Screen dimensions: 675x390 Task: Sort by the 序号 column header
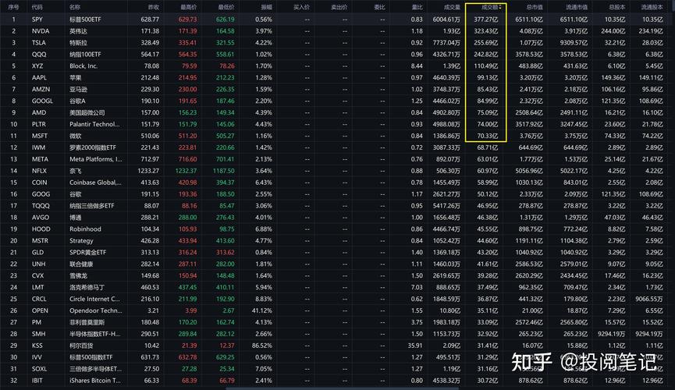tap(13, 7)
